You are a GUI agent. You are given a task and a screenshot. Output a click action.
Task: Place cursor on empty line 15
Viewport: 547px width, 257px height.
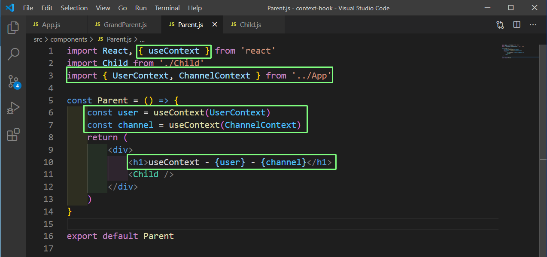coord(283,224)
